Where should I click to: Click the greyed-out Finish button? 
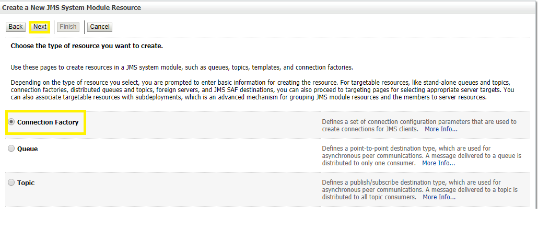coord(68,27)
